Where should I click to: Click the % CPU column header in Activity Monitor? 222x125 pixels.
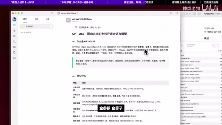[x=220, y=51]
